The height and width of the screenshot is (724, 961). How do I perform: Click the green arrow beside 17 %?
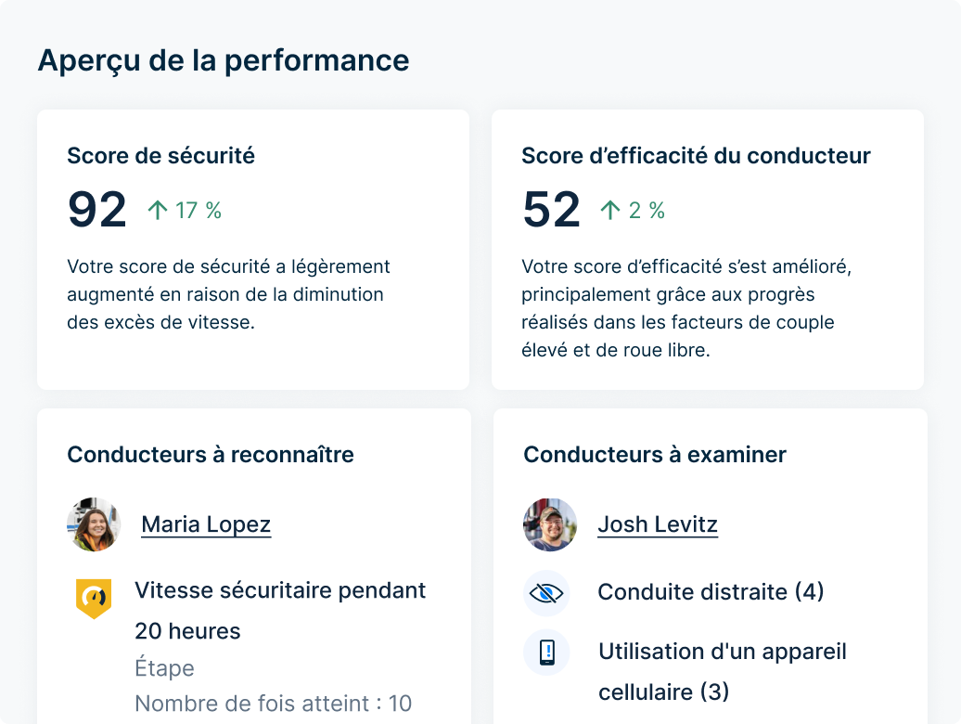point(159,210)
